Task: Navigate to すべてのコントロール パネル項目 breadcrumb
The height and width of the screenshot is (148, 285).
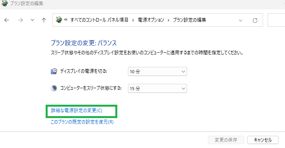Action: point(100,20)
